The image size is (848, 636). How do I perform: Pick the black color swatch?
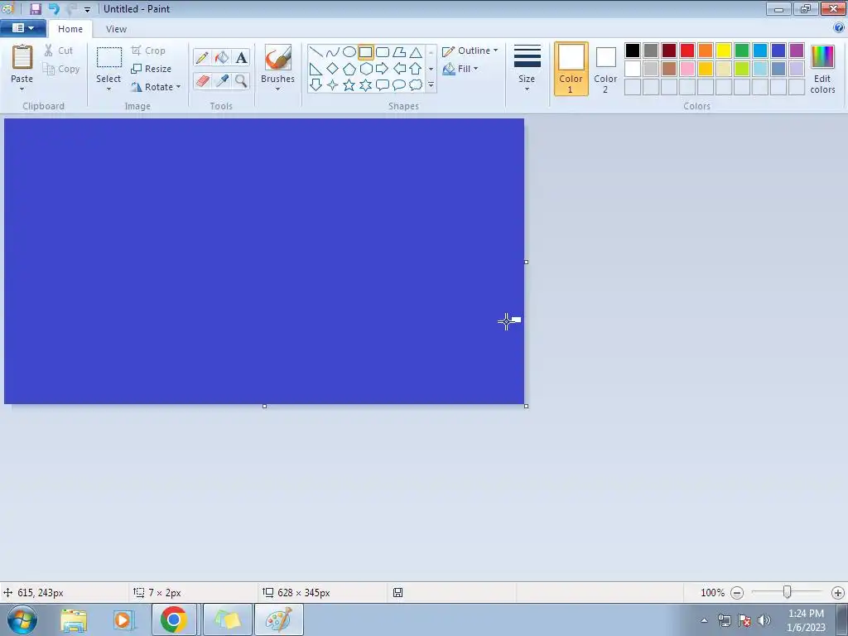[632, 51]
